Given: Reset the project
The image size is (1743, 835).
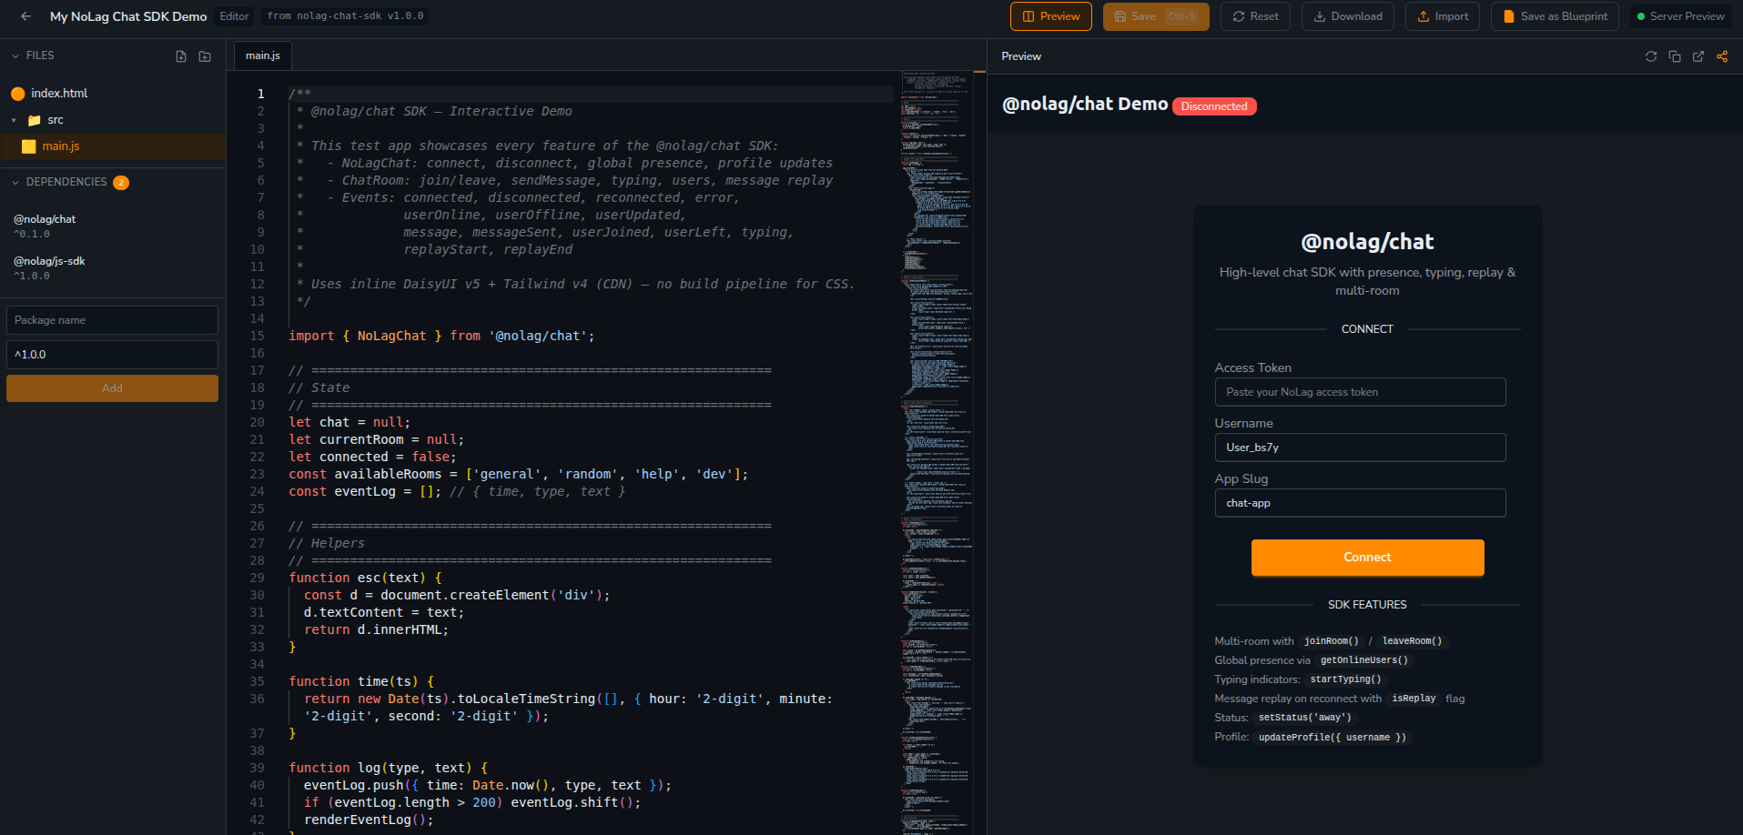Looking at the screenshot, I should click(1255, 16).
